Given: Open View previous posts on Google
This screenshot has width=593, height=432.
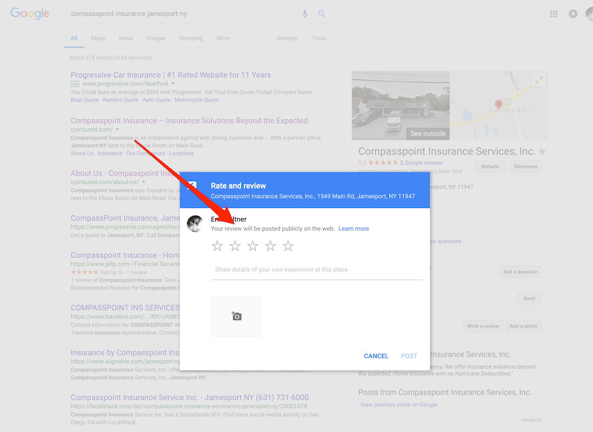Looking at the screenshot, I should (x=398, y=404).
